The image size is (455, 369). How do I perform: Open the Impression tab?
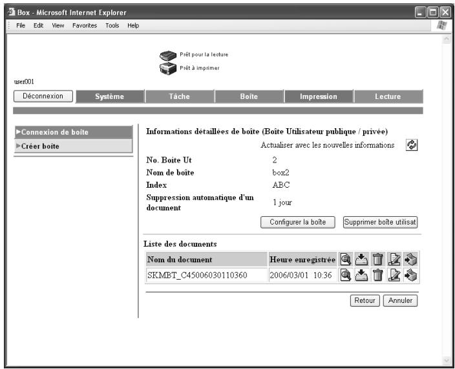(x=319, y=96)
